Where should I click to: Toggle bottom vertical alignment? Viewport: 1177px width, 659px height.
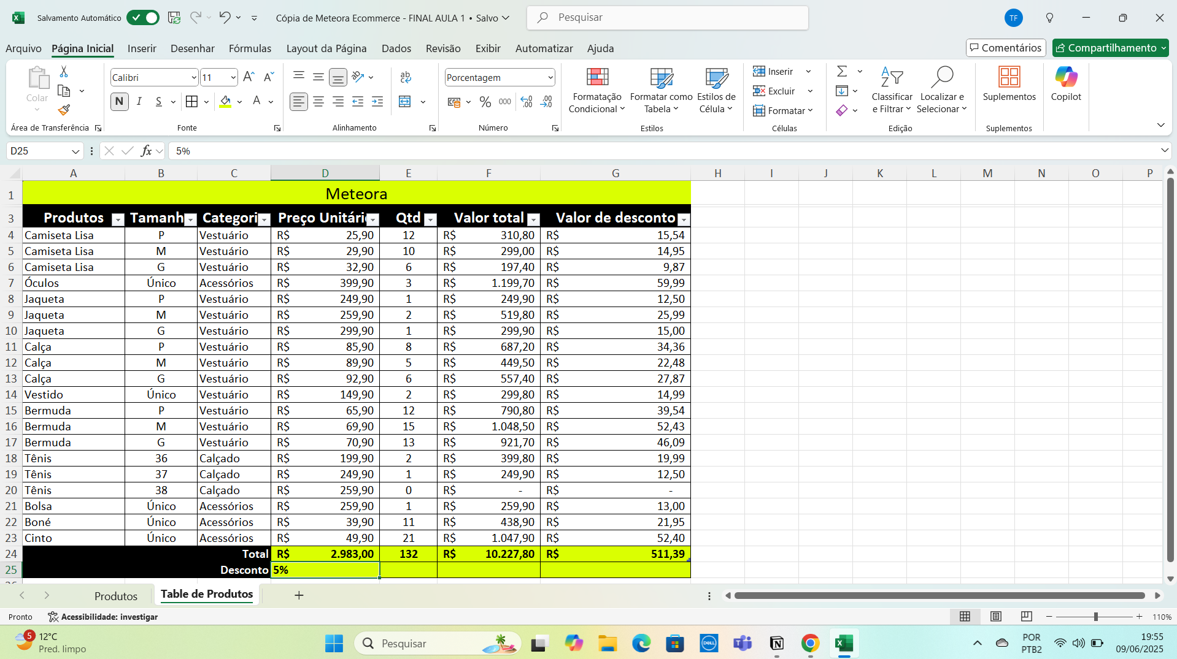(x=338, y=77)
